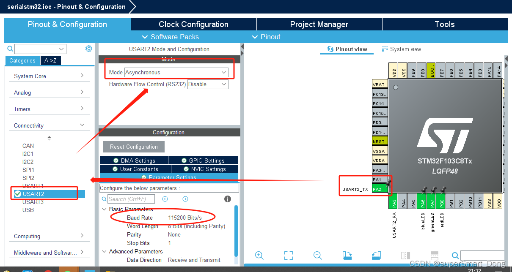Collapse the Connectivity category
The width and height of the screenshot is (512, 272).
(49, 125)
